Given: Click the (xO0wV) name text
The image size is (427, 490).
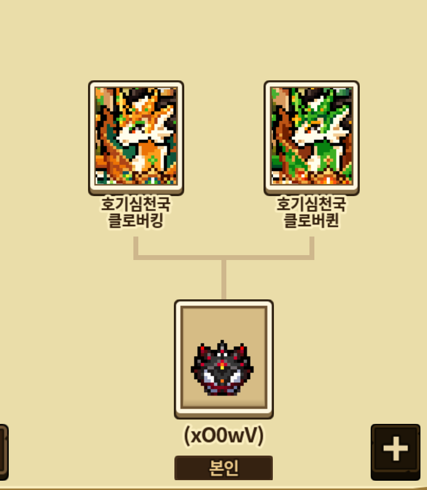Looking at the screenshot, I should 224,435.
